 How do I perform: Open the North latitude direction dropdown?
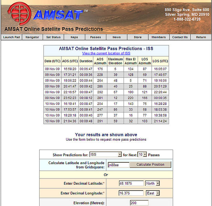(152, 183)
